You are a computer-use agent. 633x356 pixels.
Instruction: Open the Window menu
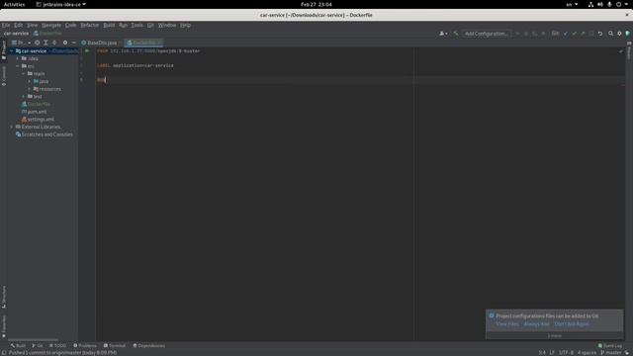click(167, 25)
